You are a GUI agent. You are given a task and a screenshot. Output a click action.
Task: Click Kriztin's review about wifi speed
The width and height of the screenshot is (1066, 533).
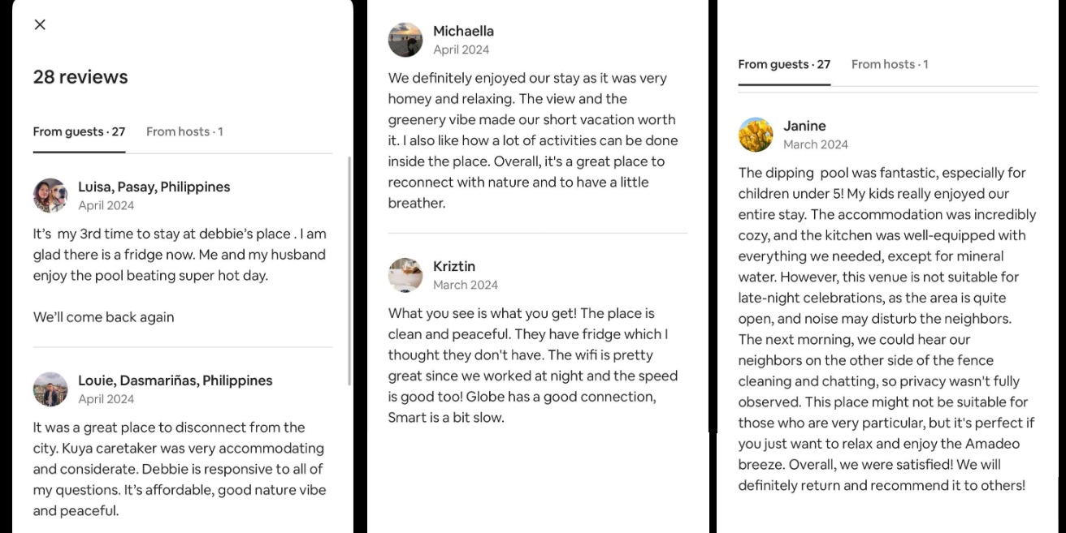(532, 365)
